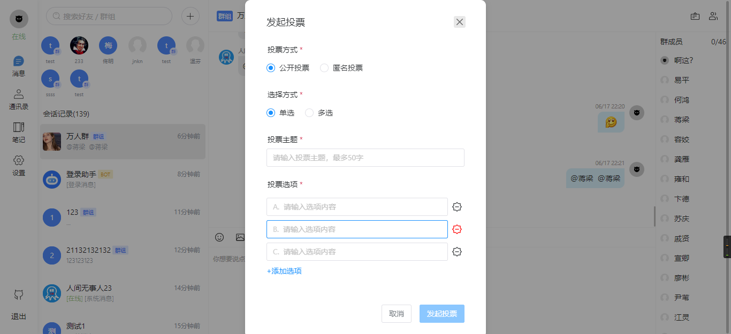Click 退出 to log out
731x334 pixels.
point(19,316)
